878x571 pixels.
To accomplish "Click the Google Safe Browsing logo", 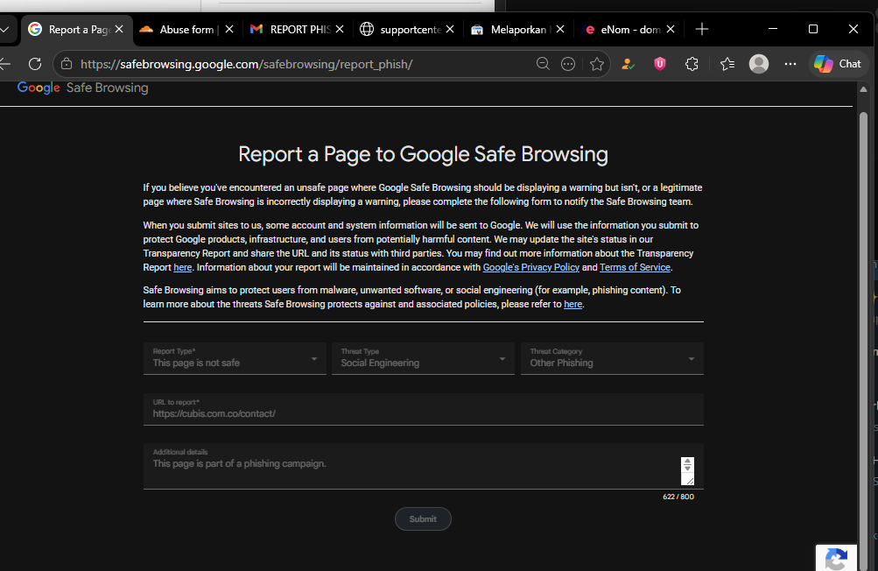I will click(83, 88).
